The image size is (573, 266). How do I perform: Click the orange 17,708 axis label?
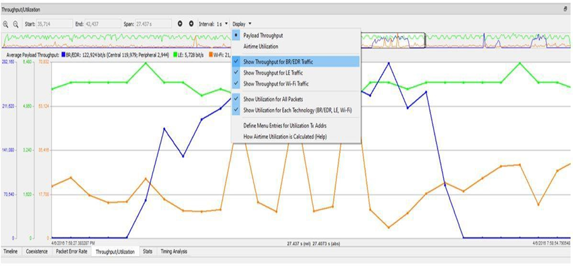click(43, 194)
